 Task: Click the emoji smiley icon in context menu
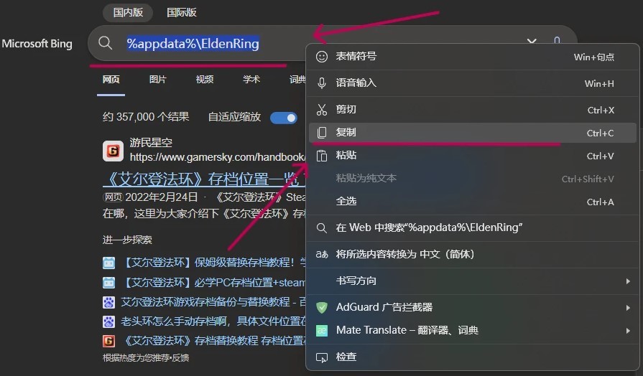[322, 57]
